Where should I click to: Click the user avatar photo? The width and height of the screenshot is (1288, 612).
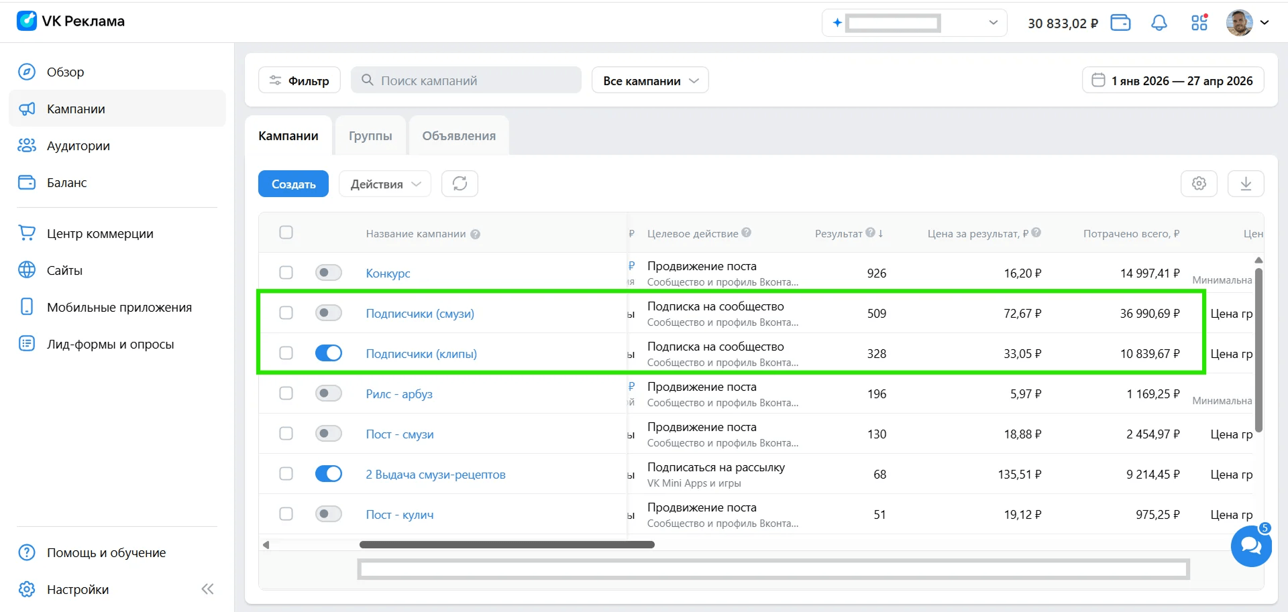(1239, 23)
